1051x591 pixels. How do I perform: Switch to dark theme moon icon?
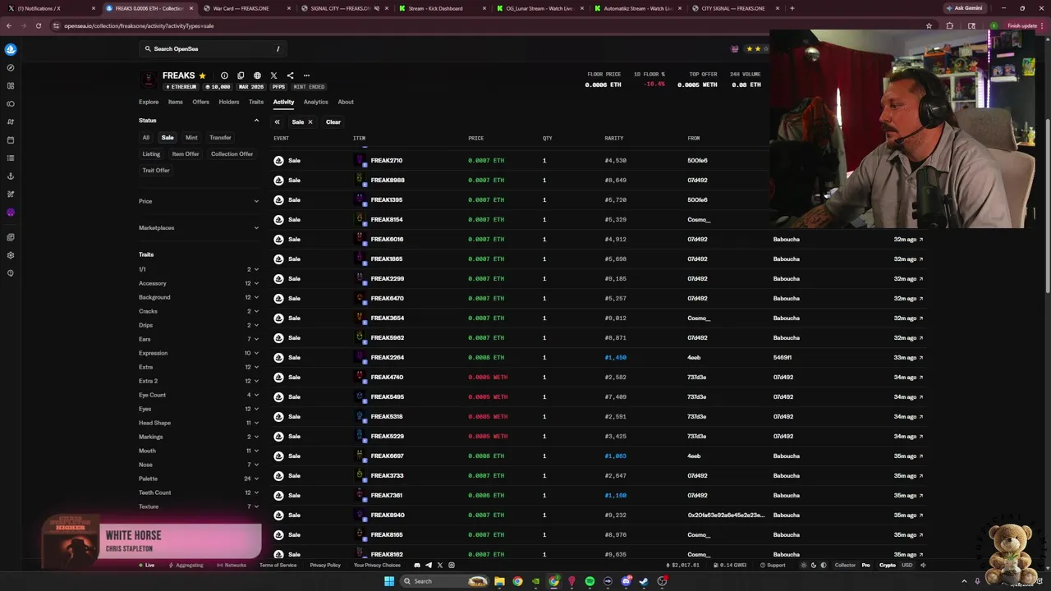coord(814,565)
